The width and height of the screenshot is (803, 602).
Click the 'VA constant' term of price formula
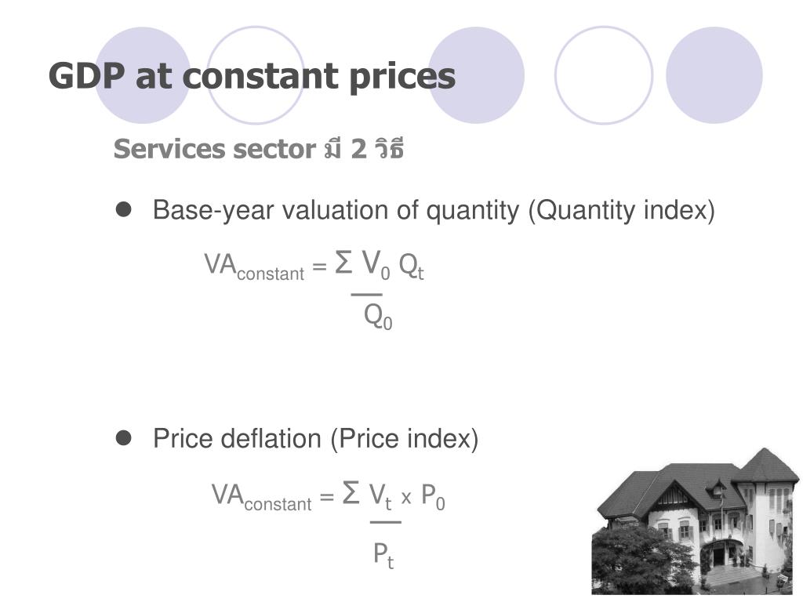coord(262,497)
